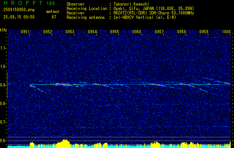The width and height of the screenshot is (234, 148).
Task: Click the 0953 time marker
Action: point(70,32)
